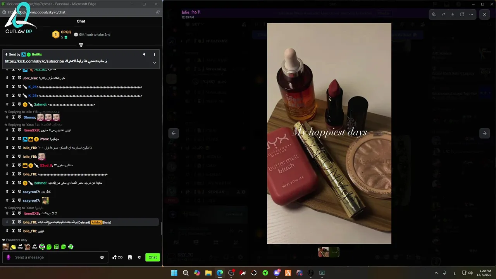Delete IteenSXB's 'لا لا' reply message
The image size is (496, 279).
click(7, 213)
